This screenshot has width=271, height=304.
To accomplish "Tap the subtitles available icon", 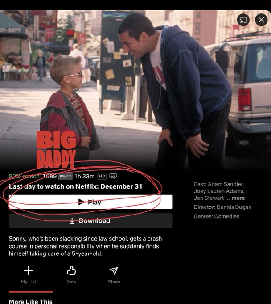I will click(x=113, y=176).
